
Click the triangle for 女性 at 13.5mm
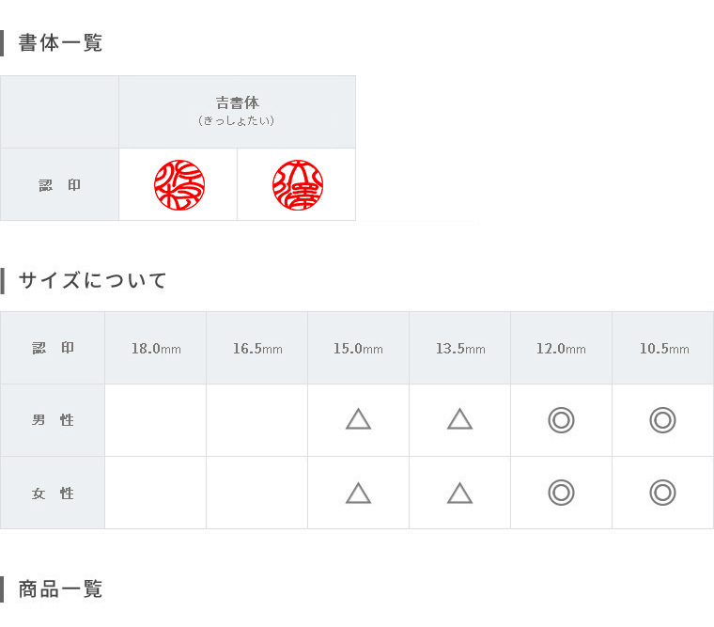click(x=460, y=493)
